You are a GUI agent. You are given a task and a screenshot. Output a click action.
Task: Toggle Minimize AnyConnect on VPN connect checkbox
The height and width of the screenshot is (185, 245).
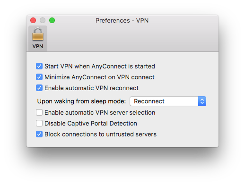[39, 77]
